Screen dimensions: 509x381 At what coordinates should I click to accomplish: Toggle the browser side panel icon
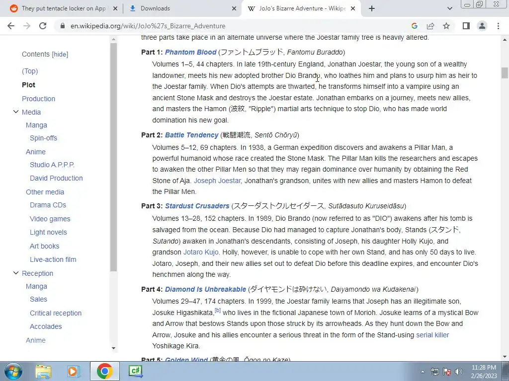click(x=466, y=26)
